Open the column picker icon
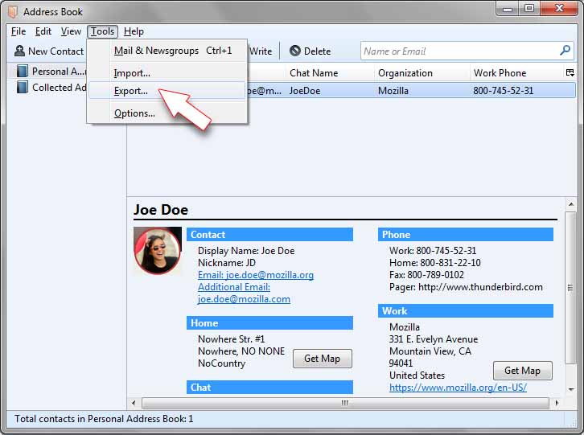This screenshot has width=584, height=435. 570,72
